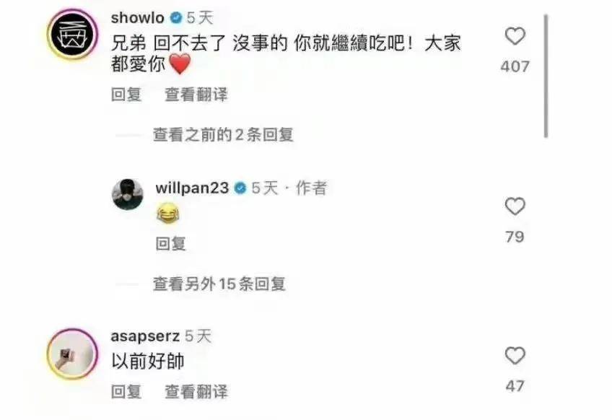The height and width of the screenshot is (420, 612).
Task: Open asapserz's profile avatar
Action: [72, 354]
